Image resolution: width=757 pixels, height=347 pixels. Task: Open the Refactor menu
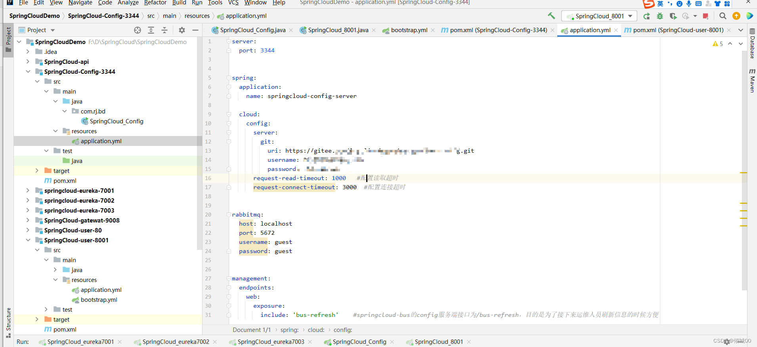[155, 3]
